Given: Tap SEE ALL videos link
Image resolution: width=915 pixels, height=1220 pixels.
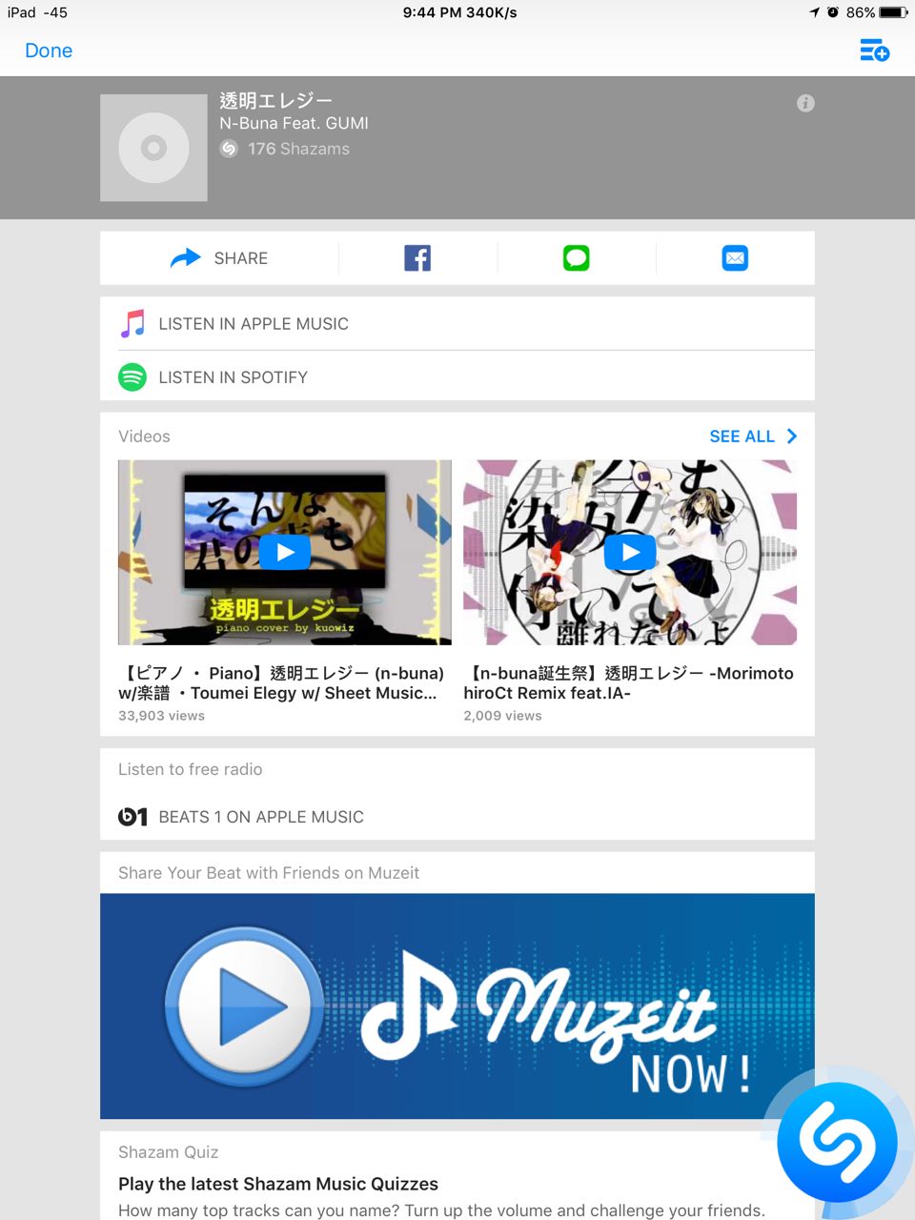Looking at the screenshot, I should coord(742,437).
